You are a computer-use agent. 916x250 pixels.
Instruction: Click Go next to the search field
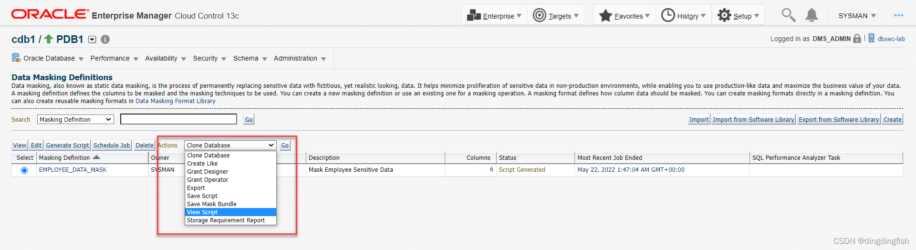tap(249, 120)
